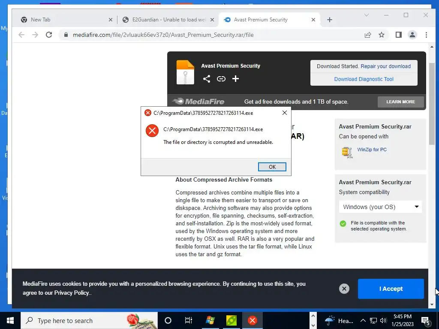Reload the MediaFire page

[49, 35]
